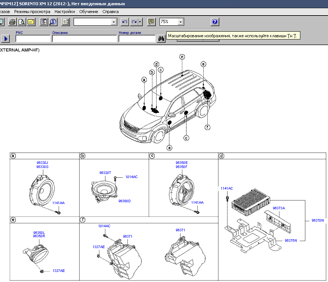Open the Режимы просмотра menu
This screenshot has height=282, width=328.
[32, 12]
